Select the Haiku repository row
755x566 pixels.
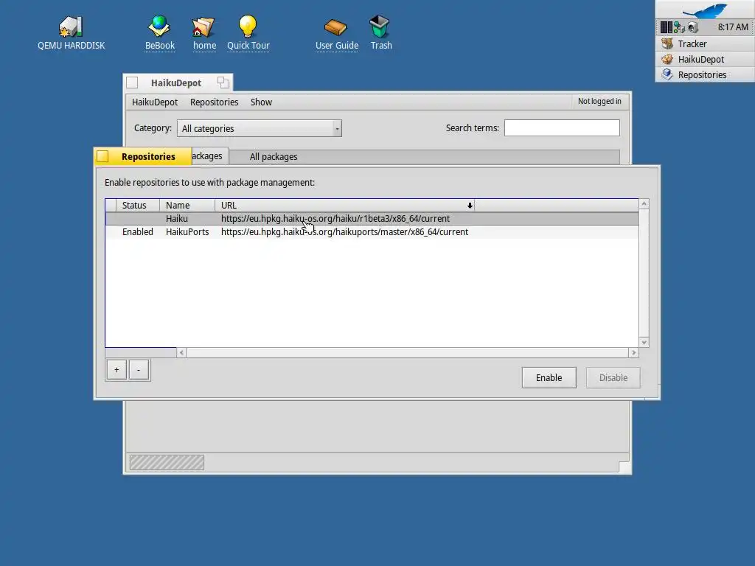(x=372, y=218)
